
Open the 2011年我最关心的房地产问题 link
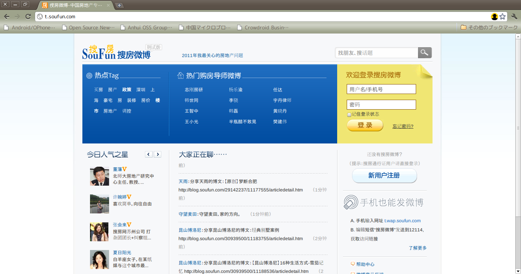[x=212, y=56]
